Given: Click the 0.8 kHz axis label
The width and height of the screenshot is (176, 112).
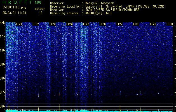Looking at the screenshot, I should point(2,78).
